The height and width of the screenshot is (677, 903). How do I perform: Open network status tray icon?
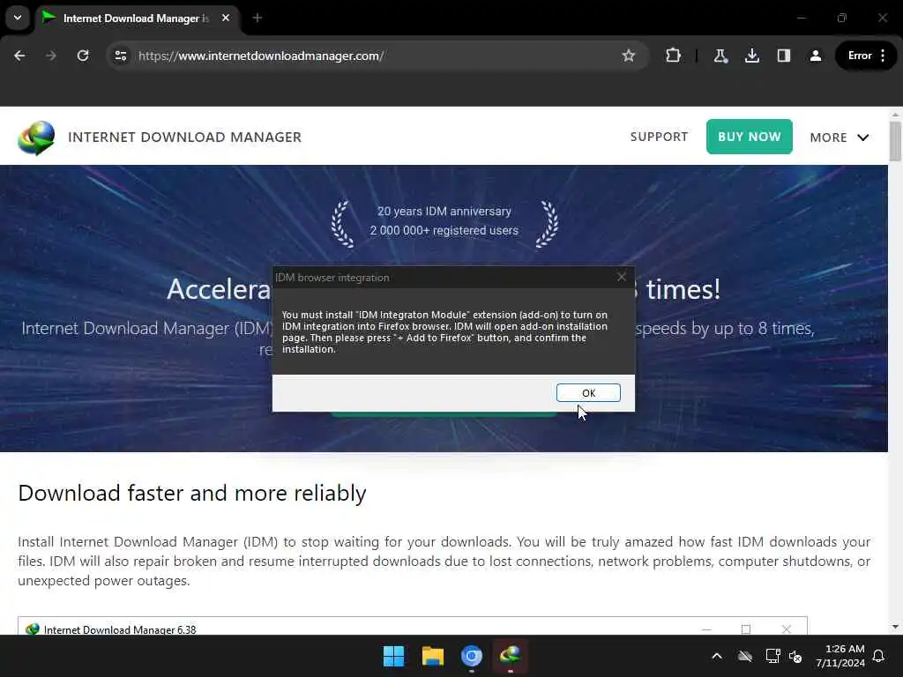(772, 656)
